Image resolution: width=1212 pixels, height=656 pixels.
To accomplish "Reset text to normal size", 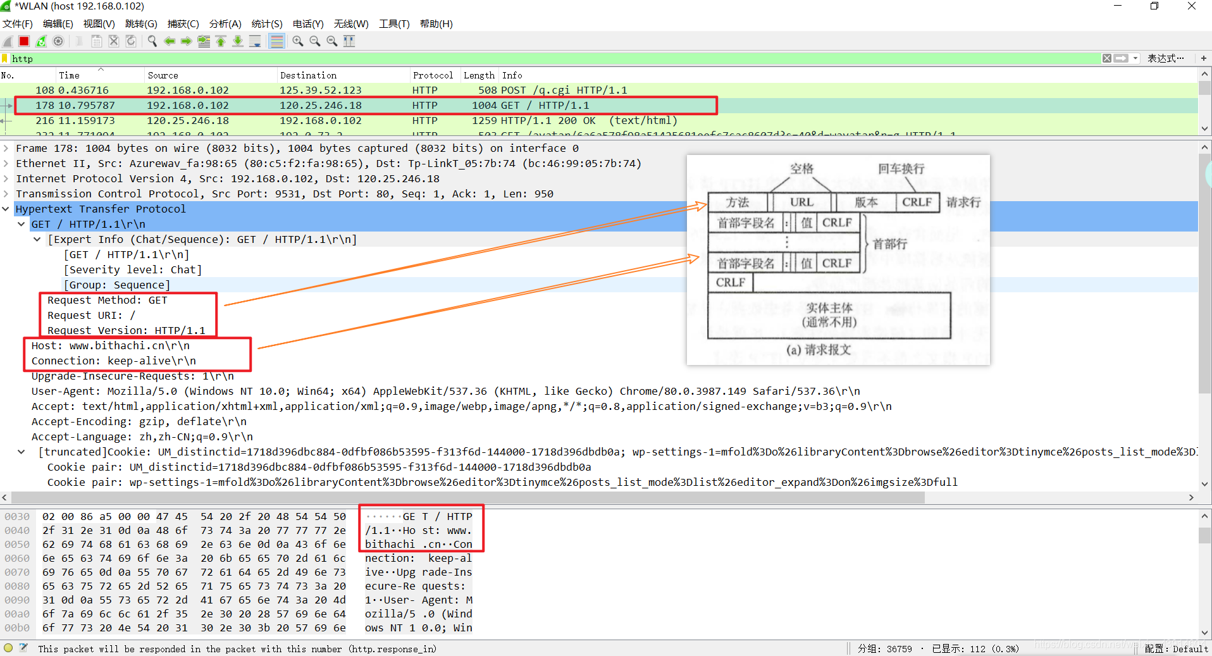I will [x=332, y=41].
